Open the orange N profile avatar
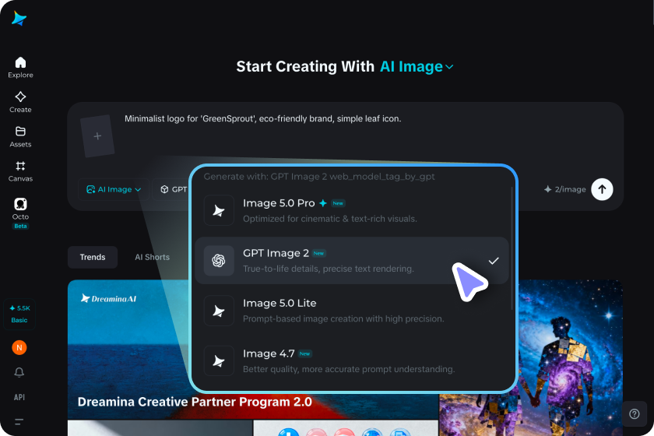This screenshot has width=654, height=436. 19,347
